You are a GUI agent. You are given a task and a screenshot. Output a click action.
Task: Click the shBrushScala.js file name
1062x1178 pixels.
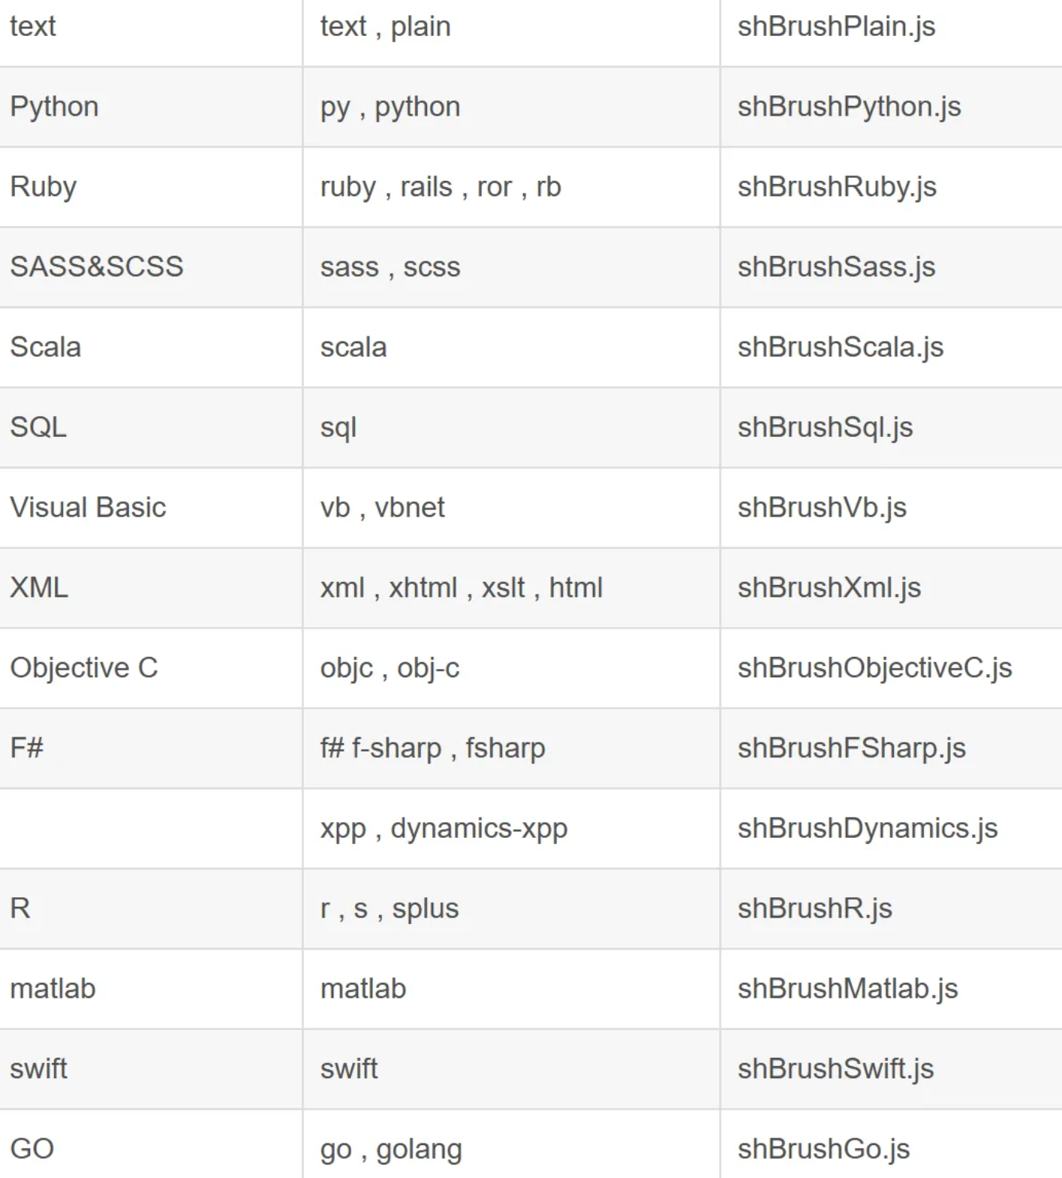(841, 348)
